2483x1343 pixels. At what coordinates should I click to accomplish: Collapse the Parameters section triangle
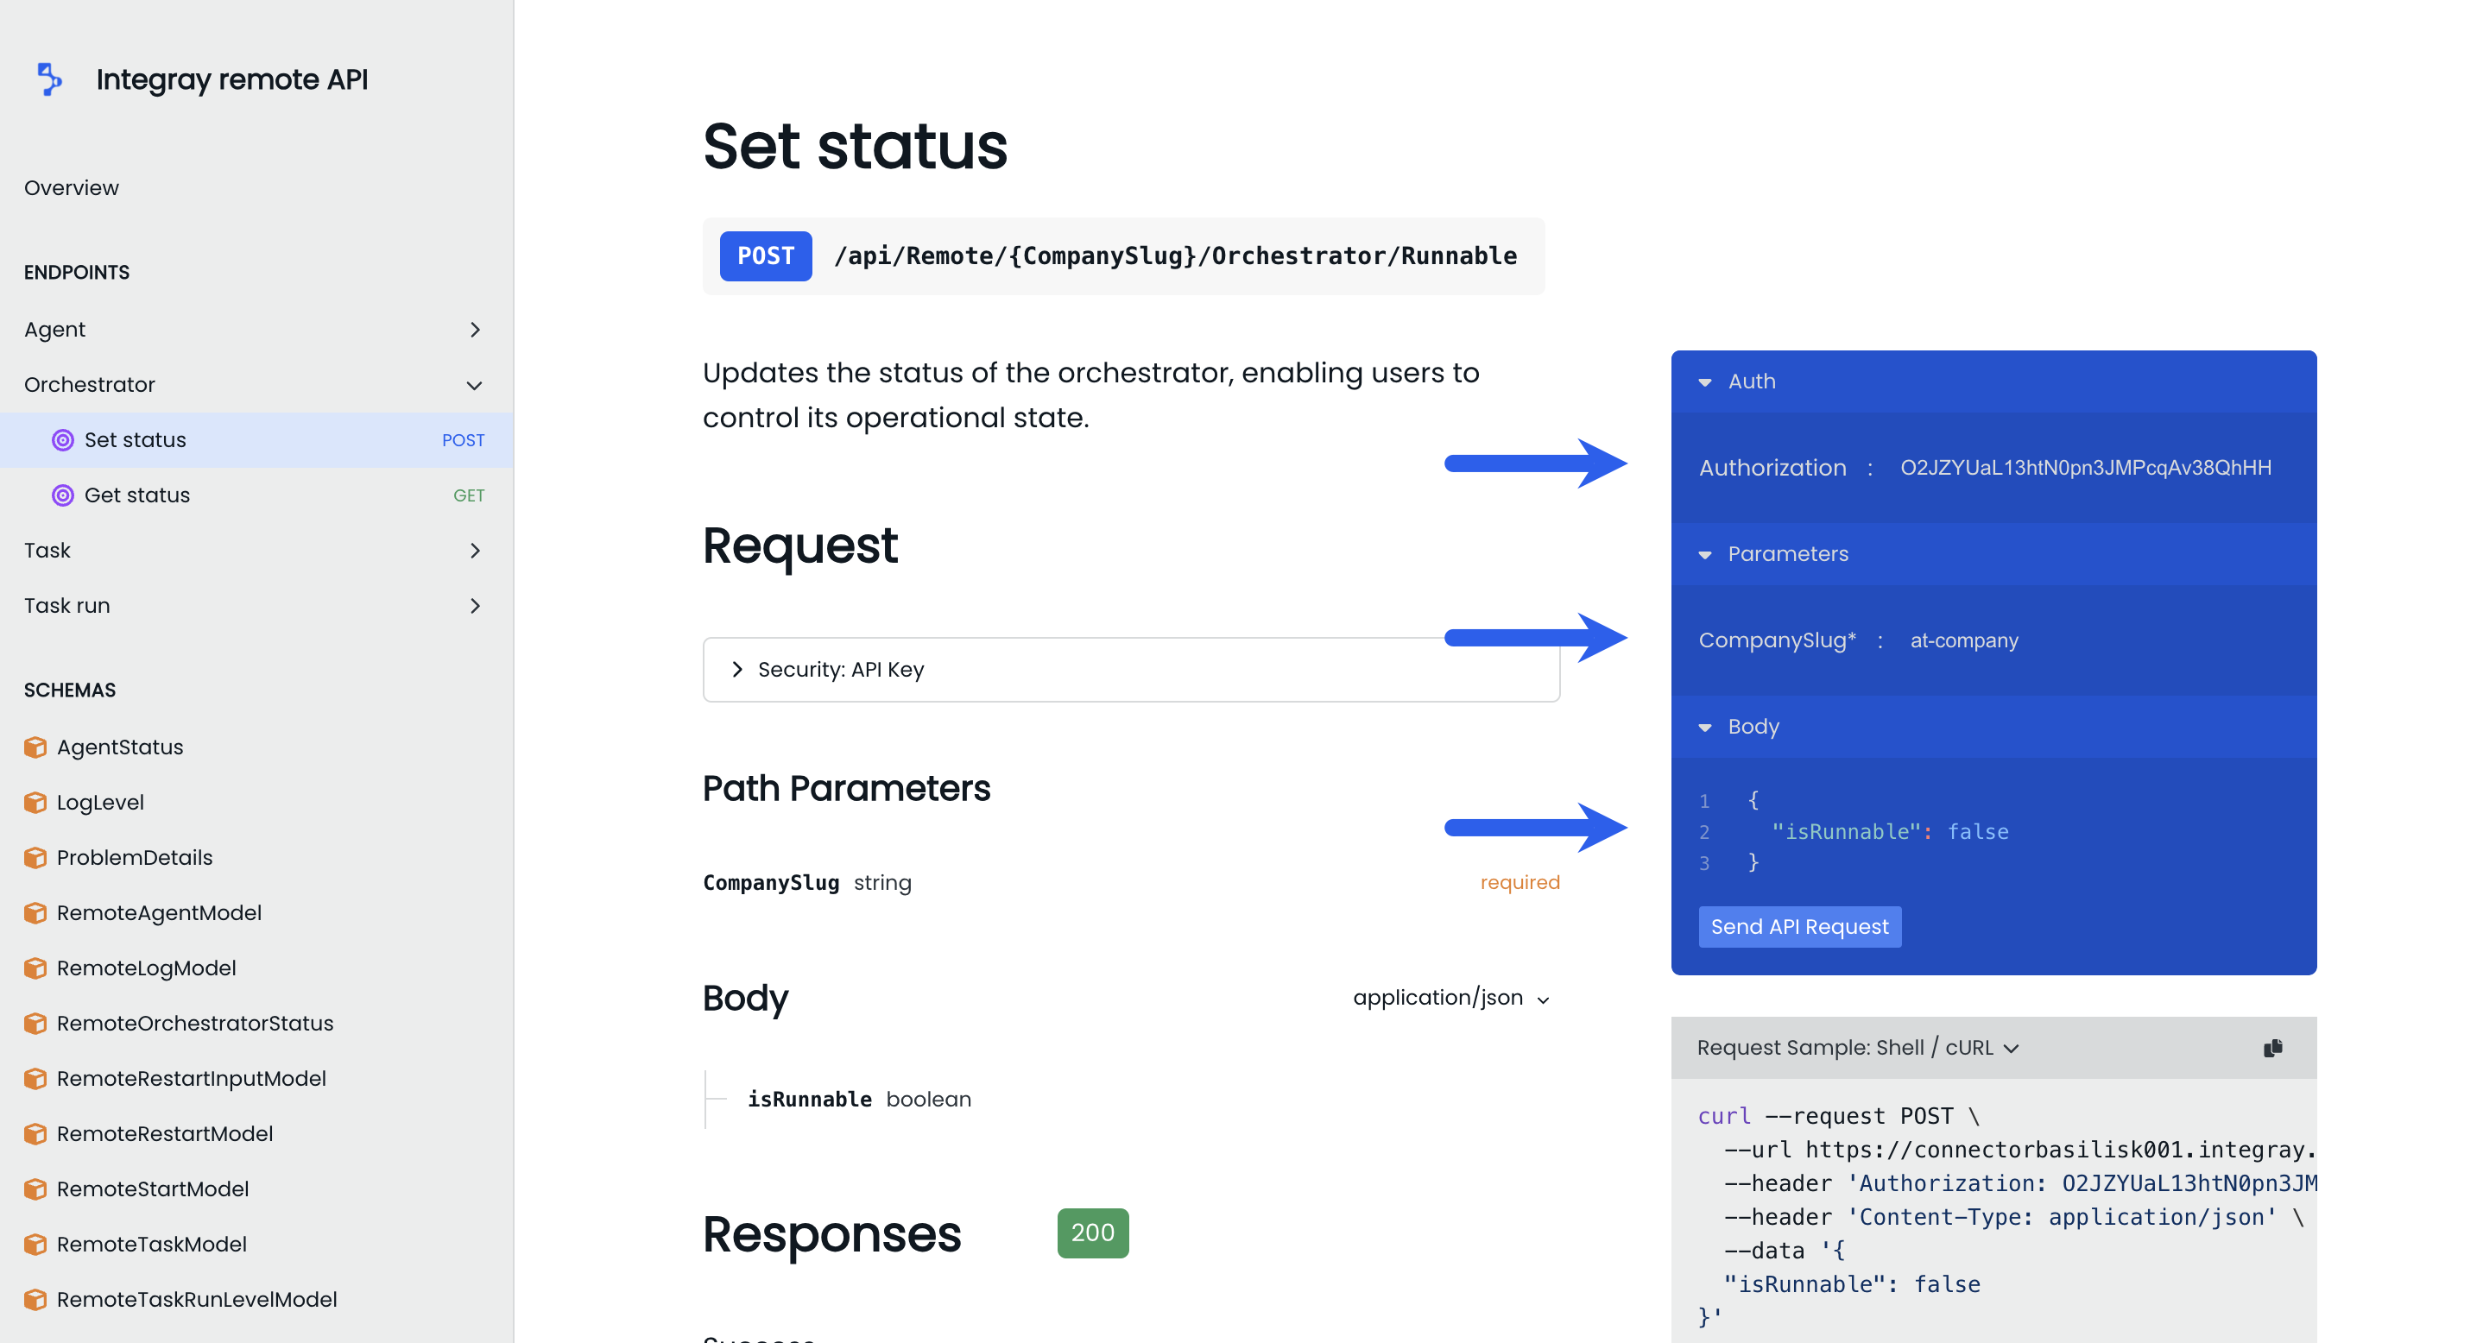[1704, 555]
